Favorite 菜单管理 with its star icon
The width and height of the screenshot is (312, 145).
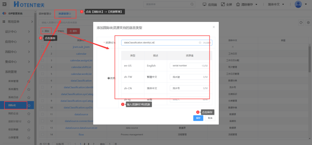click(29, 81)
